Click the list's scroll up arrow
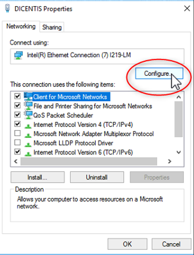This screenshot has height=255, width=194. pyautogui.click(x=179, y=97)
